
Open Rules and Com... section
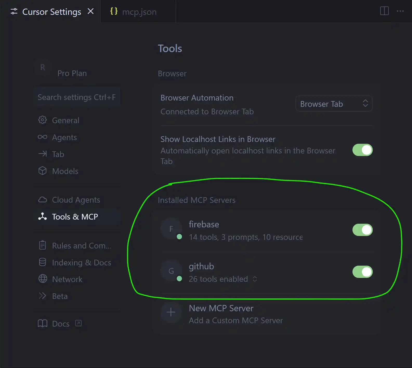(77, 245)
